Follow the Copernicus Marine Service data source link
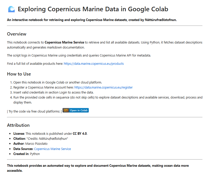The height and width of the screenshot is (174, 207). pos(52,149)
